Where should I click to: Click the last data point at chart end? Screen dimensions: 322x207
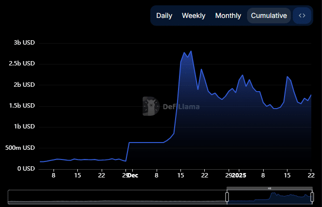[311, 95]
